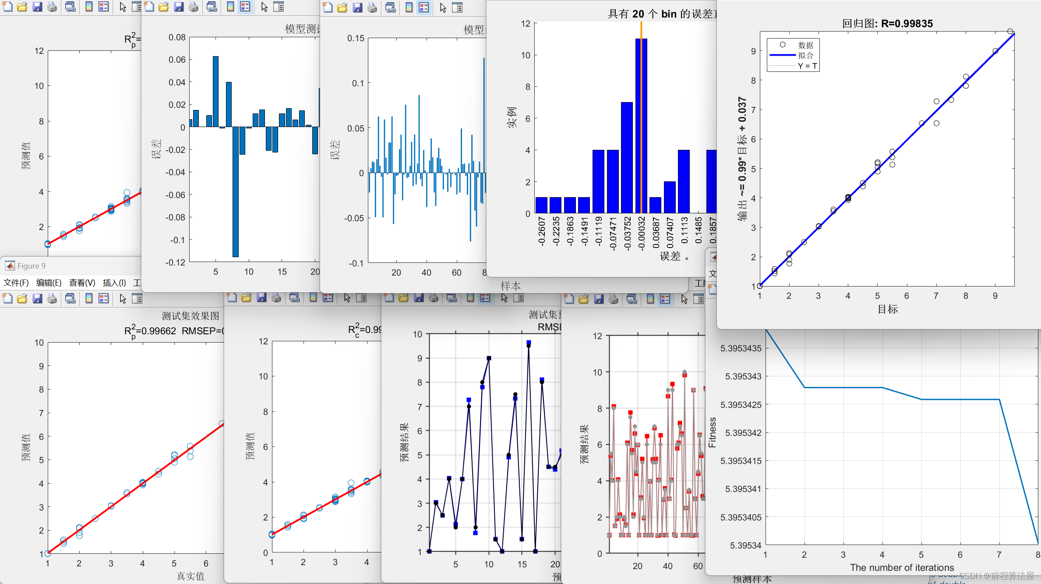Enable edit plot pointer in Figure 9
Screen dimensions: 1041x584
[x=123, y=299]
